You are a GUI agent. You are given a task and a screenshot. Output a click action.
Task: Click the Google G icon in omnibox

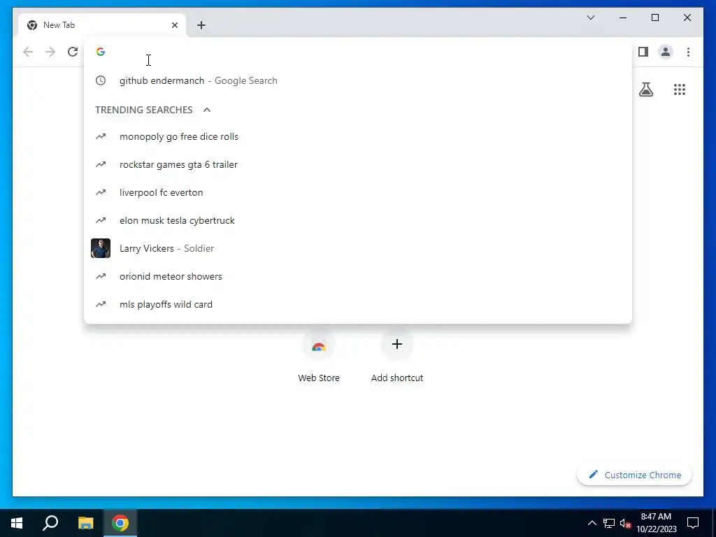pos(101,52)
